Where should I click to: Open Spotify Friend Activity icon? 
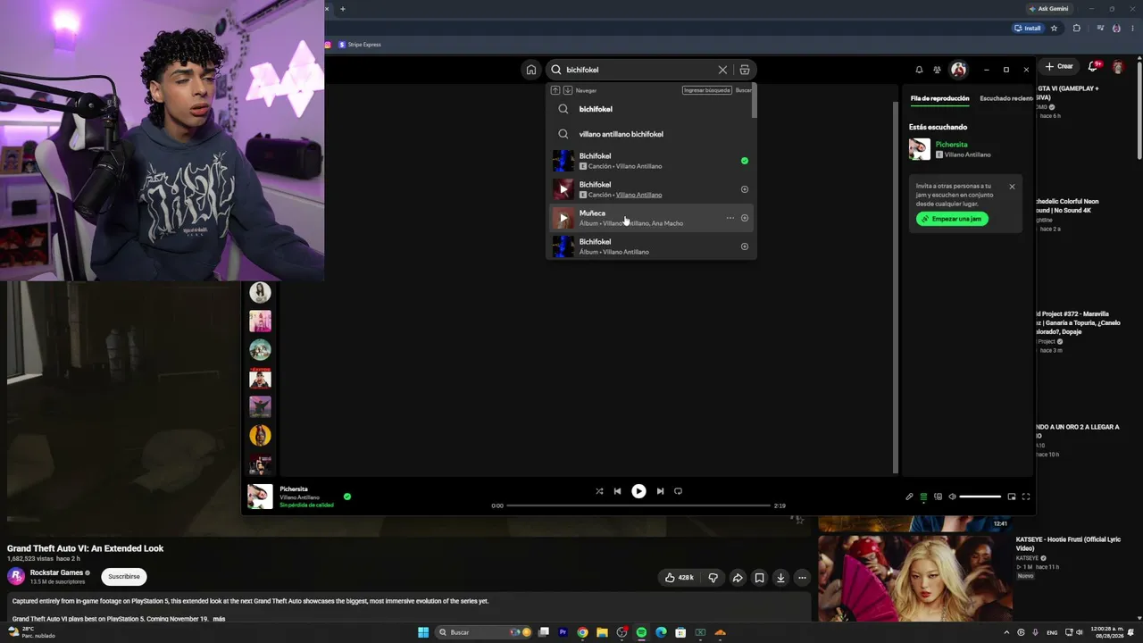[937, 70]
